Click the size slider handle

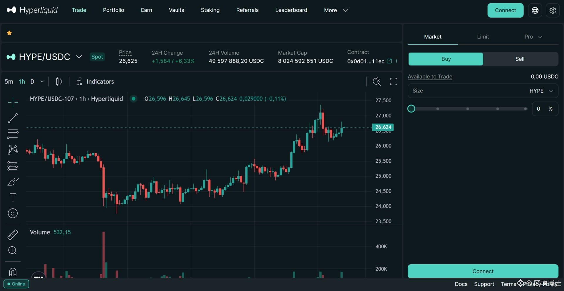(x=411, y=109)
